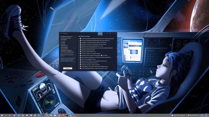Viewport: 209px width, 117px height.
Task: Switch to the Интерфейс section
Action: coord(64,40)
